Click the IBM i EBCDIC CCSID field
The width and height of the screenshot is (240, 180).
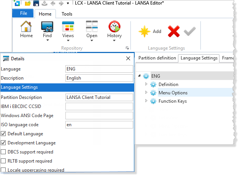(x=99, y=106)
